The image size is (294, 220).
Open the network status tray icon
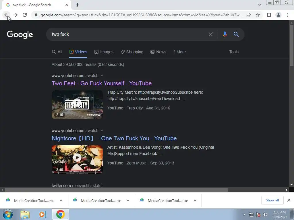click(x=251, y=215)
